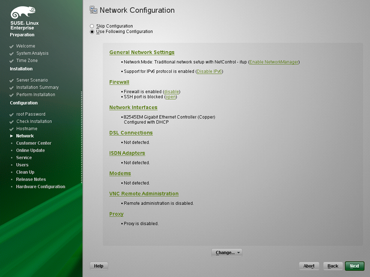Screen dimensions: 370x277
Task: Click Release Notes in the sidebar
Action: (31, 180)
